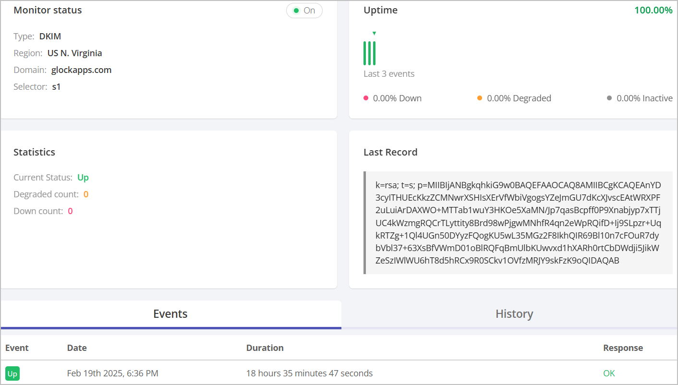Viewport: 678px width, 385px height.
Task: Click the Feb 19th 2025 event date
Action: coord(112,373)
